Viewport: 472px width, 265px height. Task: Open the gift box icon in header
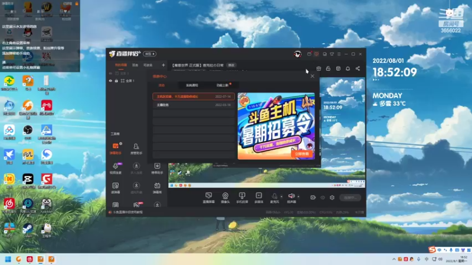pyautogui.click(x=319, y=68)
